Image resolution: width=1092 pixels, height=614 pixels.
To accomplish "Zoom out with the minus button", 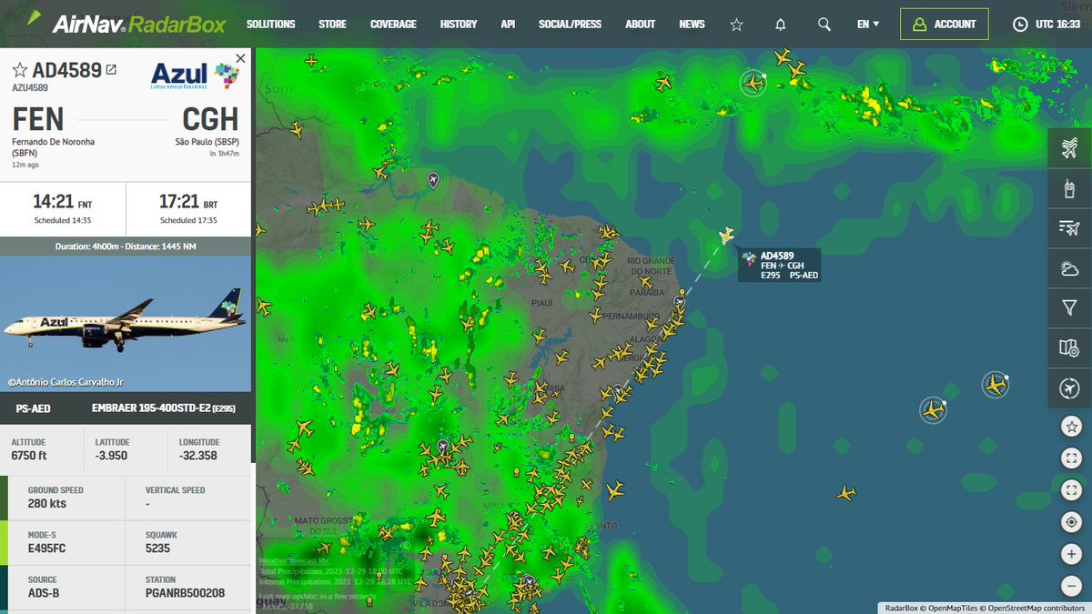I will (x=1070, y=586).
